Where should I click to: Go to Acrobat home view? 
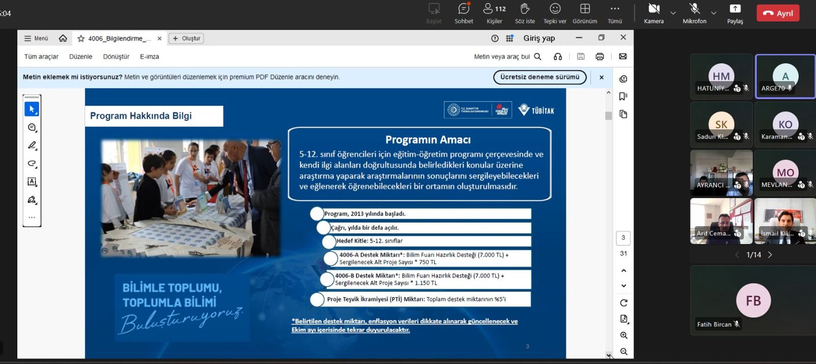tap(63, 38)
